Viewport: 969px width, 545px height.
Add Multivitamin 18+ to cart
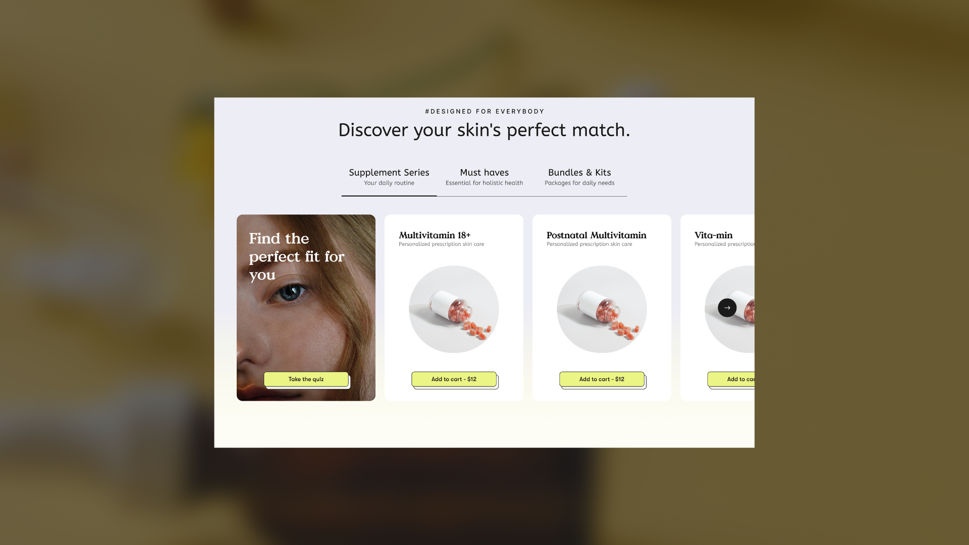454,379
